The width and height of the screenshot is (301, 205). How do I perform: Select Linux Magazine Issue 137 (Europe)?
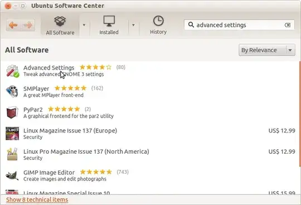click(70, 130)
